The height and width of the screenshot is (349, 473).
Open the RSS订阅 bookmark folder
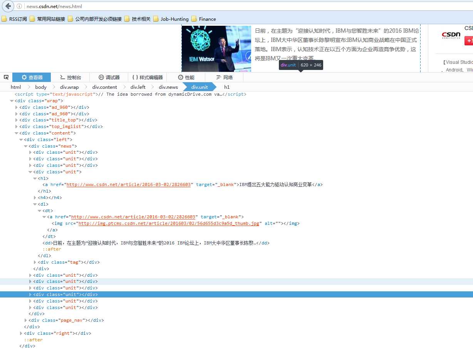point(14,19)
